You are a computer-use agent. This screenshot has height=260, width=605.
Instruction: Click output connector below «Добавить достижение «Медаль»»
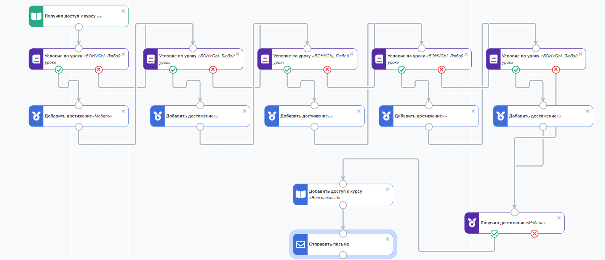pos(78,127)
